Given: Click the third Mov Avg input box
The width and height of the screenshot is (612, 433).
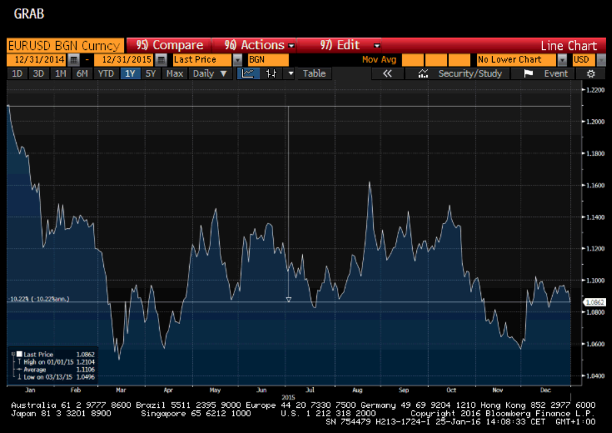Looking at the screenshot, I should click(459, 60).
